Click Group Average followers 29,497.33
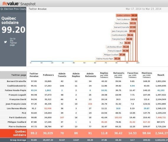Viewport: 168px width, 142px height. point(48,140)
